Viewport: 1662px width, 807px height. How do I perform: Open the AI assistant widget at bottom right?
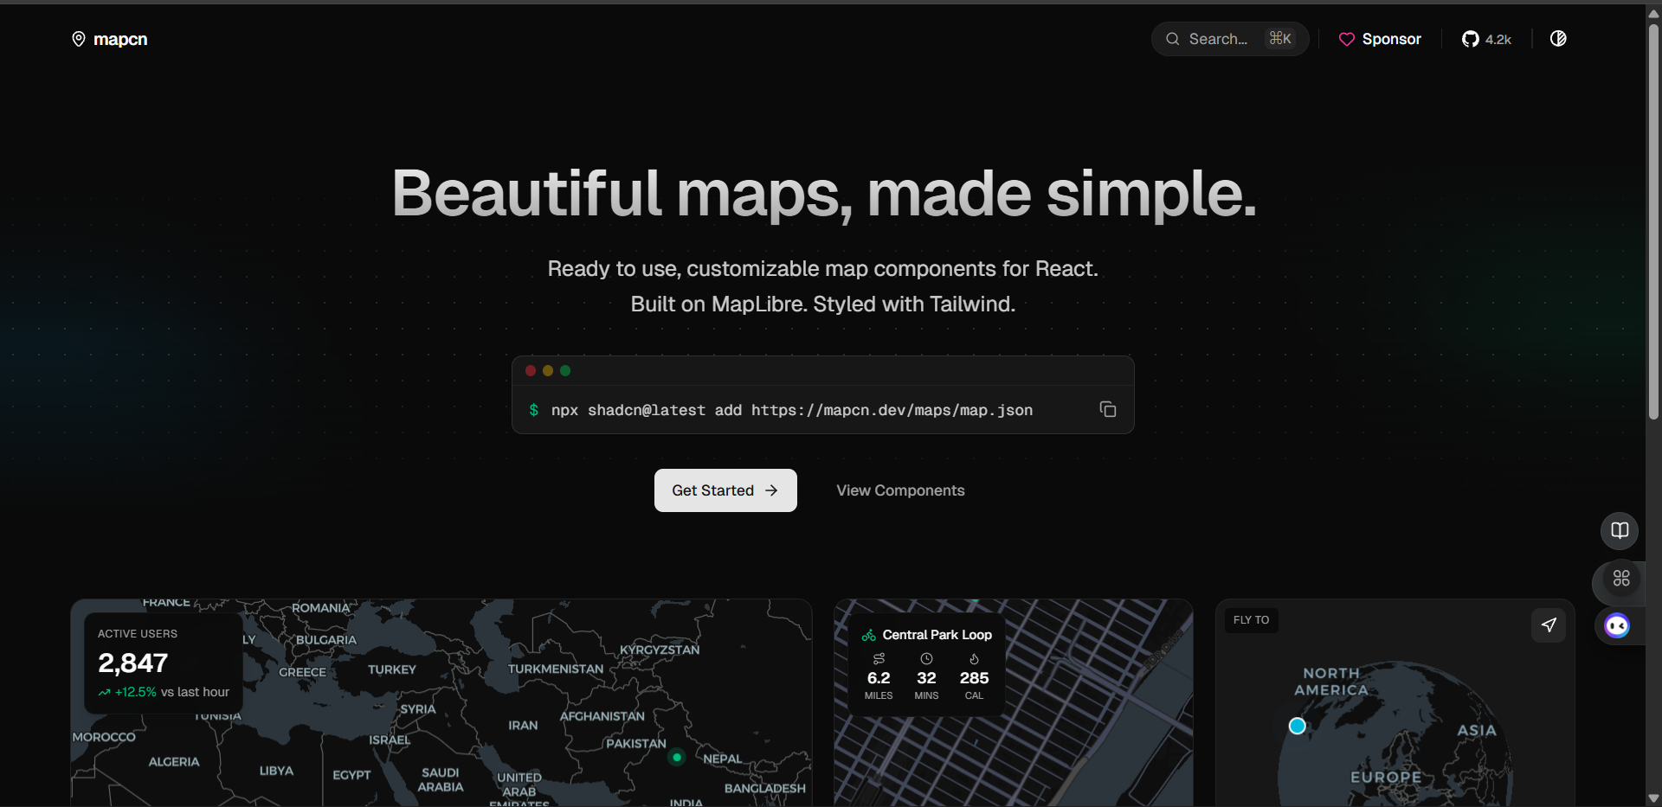[1617, 625]
